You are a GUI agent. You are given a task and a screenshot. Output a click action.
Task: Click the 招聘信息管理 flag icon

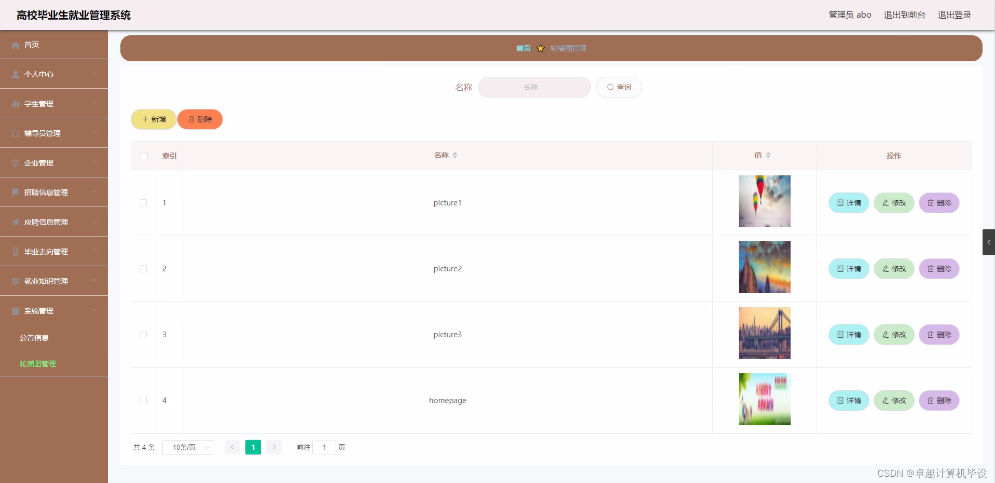tap(15, 192)
